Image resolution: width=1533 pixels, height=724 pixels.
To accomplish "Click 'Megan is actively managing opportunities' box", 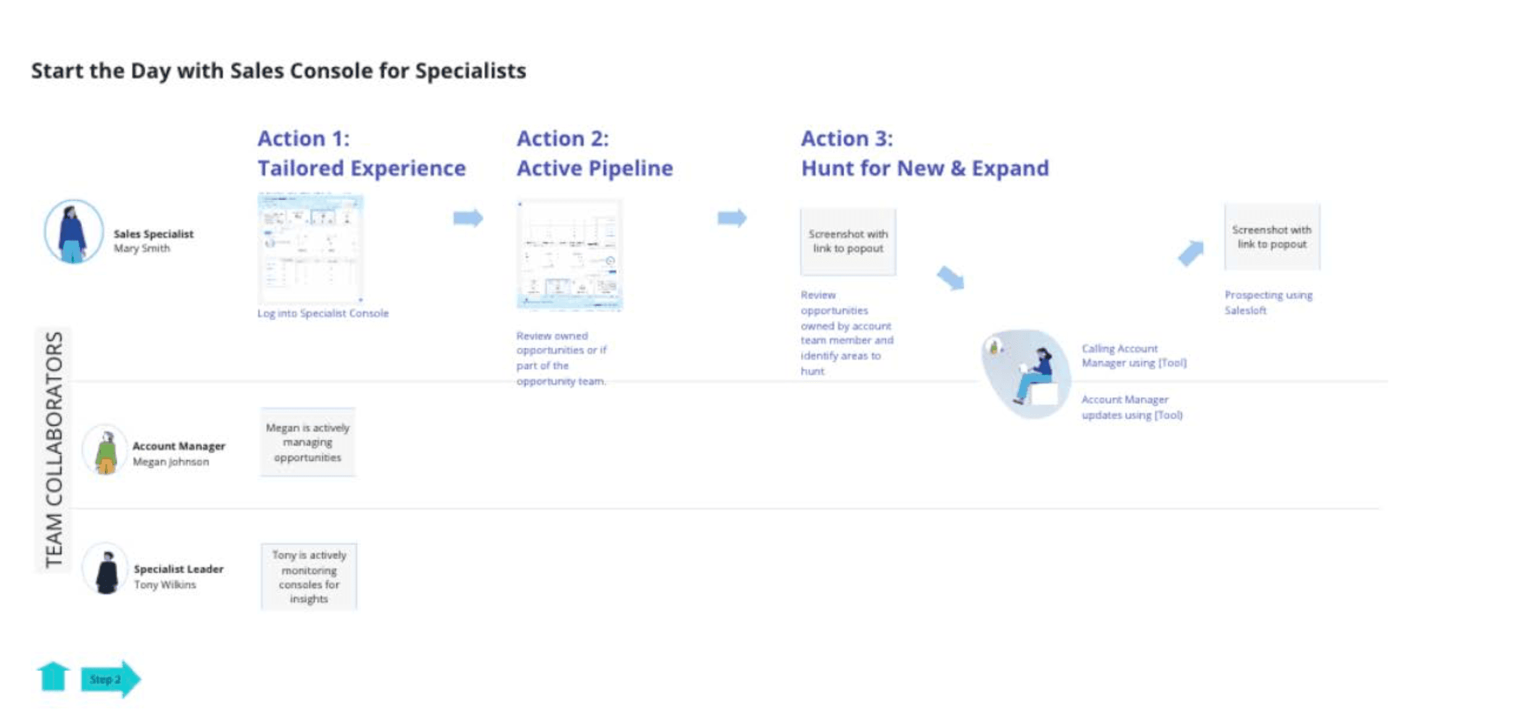I will click(x=307, y=442).
